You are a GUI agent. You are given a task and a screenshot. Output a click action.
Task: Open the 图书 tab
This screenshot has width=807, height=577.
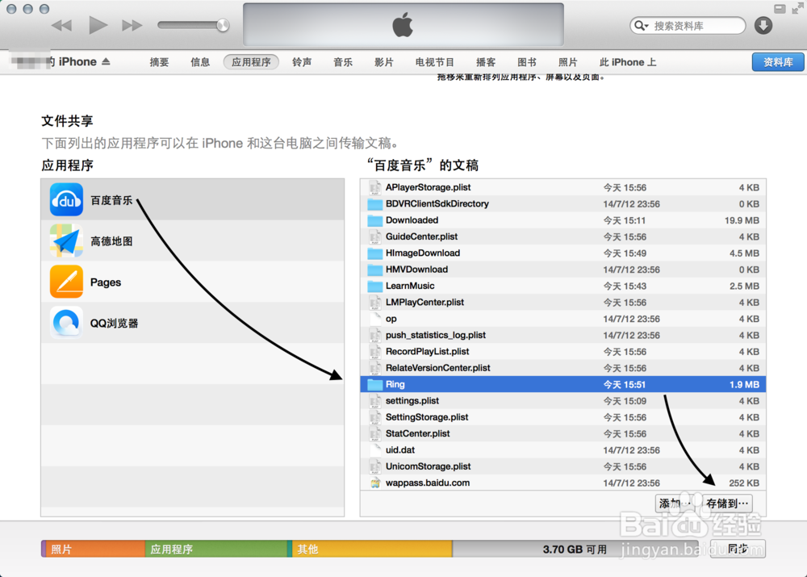(x=527, y=62)
